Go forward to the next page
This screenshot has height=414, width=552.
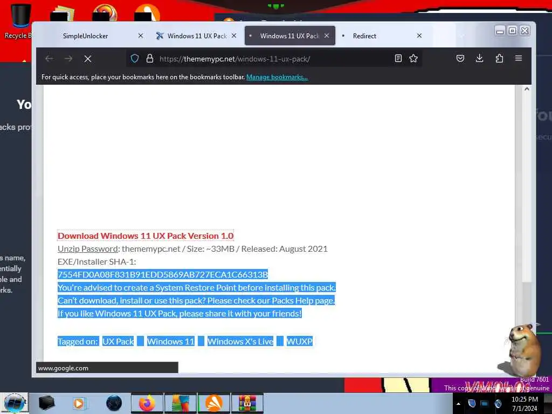pos(68,59)
